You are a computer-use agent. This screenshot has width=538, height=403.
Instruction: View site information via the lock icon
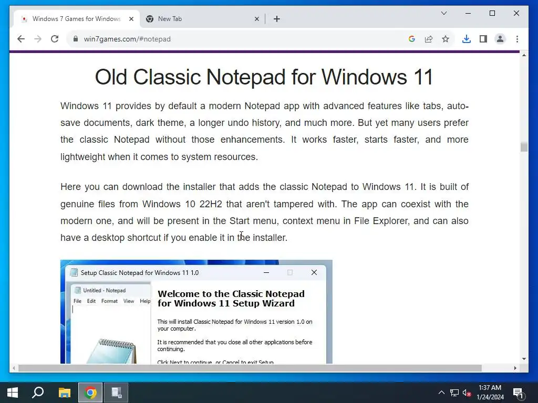76,39
